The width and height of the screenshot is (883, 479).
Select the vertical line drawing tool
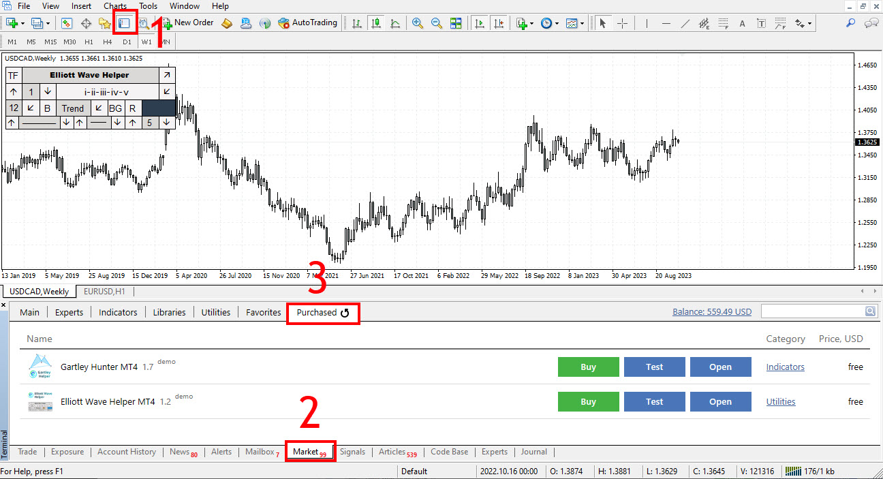pyautogui.click(x=647, y=23)
